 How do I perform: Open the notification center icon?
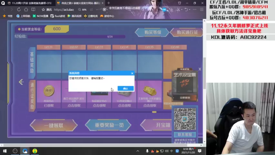200,151
